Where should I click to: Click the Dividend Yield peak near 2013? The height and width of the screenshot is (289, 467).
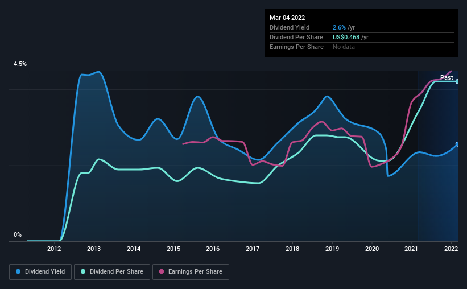click(x=98, y=72)
